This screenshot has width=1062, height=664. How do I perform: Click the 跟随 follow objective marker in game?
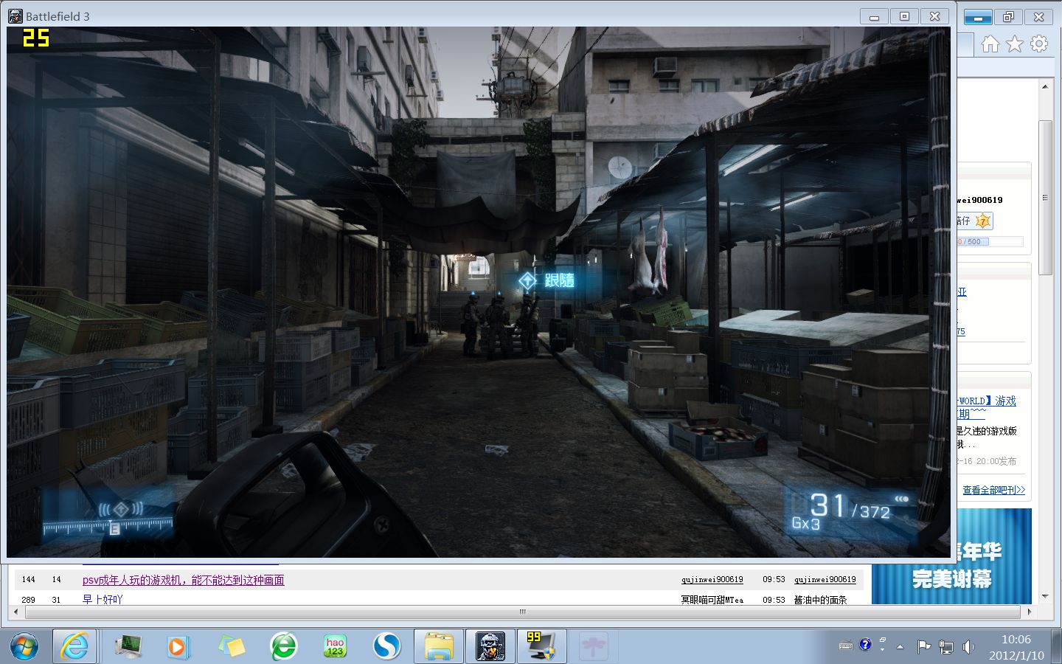[546, 280]
